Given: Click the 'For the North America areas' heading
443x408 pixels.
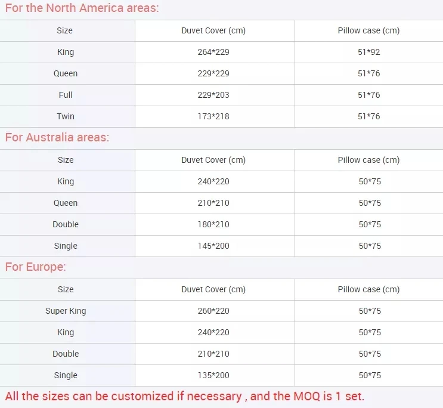Looking at the screenshot, I should [82, 9].
